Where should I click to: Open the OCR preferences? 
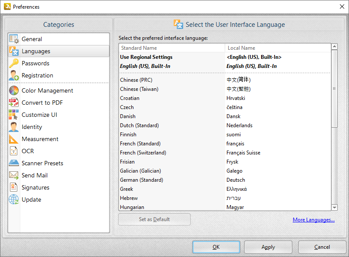28,151
